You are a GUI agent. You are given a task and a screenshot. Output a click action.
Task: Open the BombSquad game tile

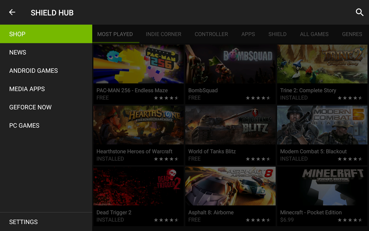pos(230,74)
